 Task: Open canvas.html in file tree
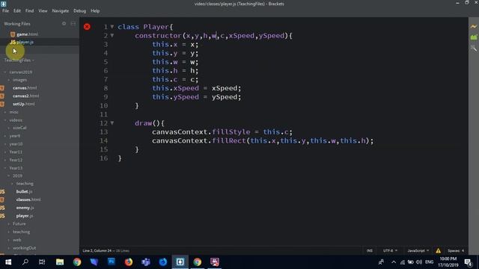pos(25,88)
